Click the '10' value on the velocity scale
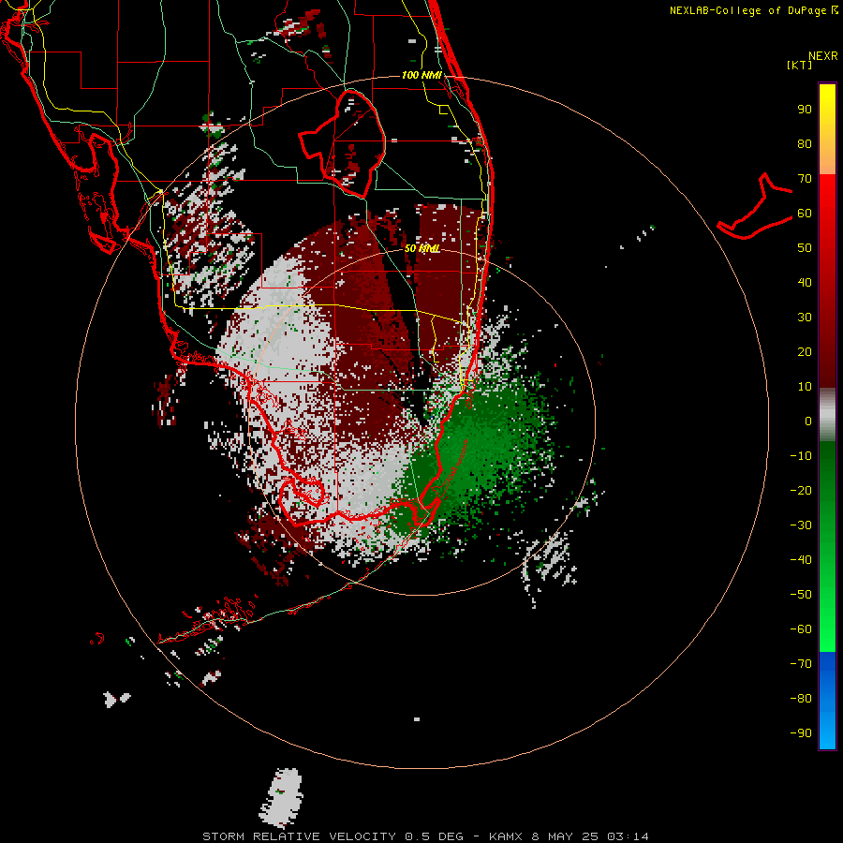Image resolution: width=843 pixels, height=843 pixels. [805, 387]
